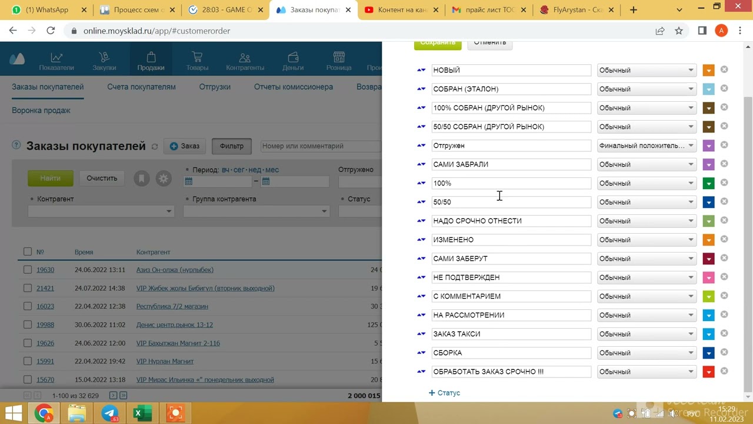Reload the browser page
Viewport: 753px width, 424px height.
click(x=51, y=31)
